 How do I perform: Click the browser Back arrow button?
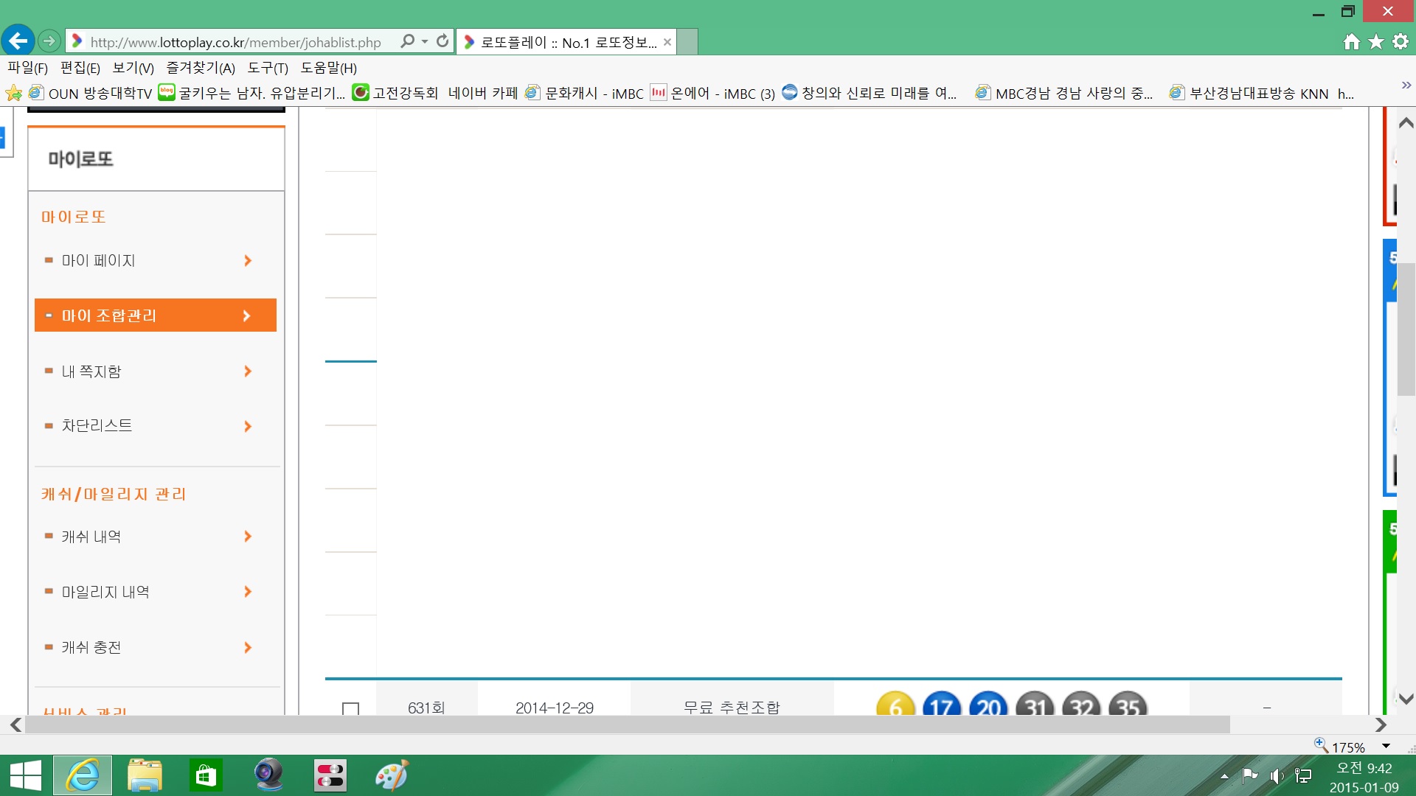(x=18, y=41)
